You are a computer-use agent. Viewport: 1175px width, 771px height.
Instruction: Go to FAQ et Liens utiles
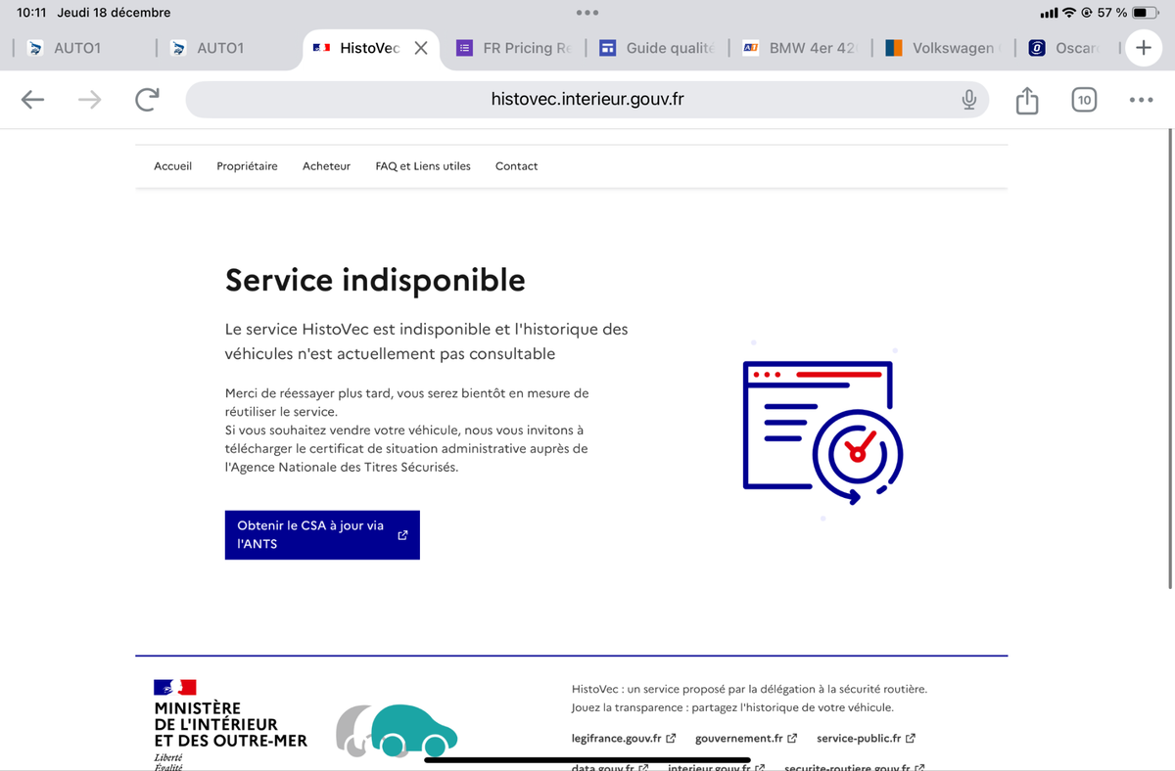[423, 166]
